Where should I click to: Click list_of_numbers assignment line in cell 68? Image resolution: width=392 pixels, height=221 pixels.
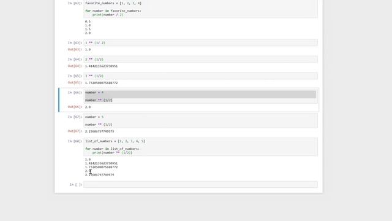[115, 141]
